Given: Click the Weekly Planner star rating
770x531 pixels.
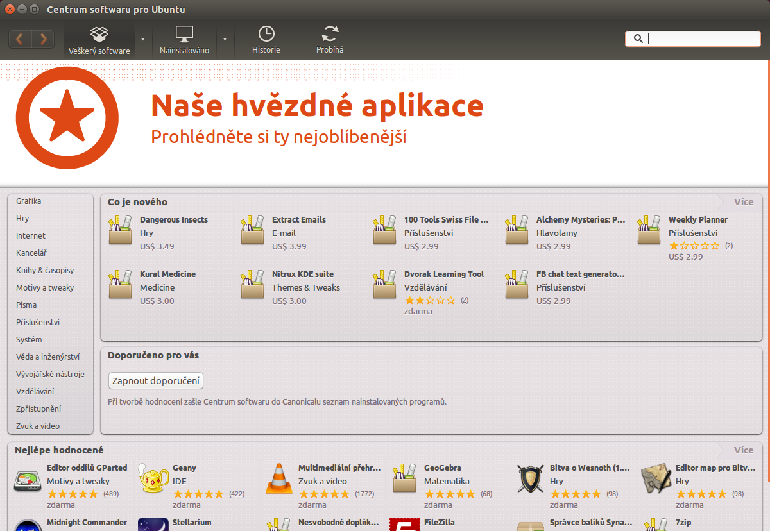Looking at the screenshot, I should (x=694, y=246).
